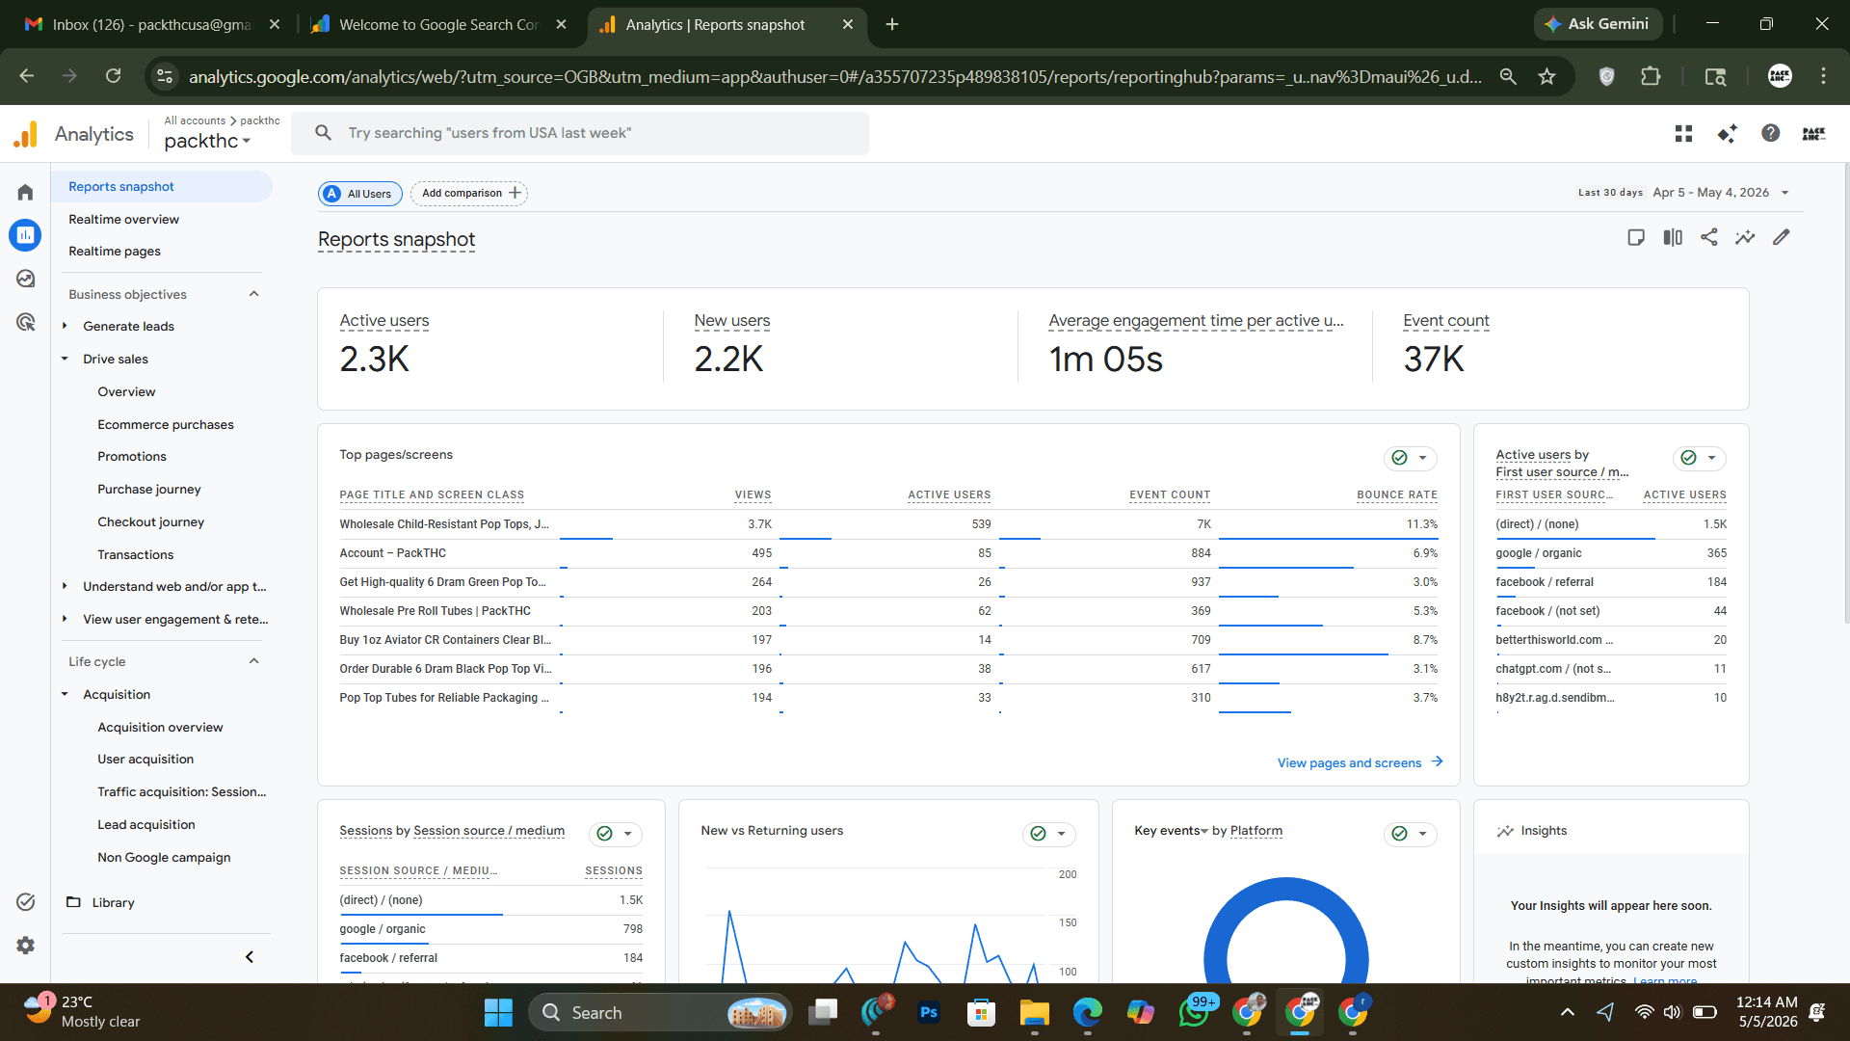1850x1041 pixels.
Task: Open the Google apps grid icon
Action: pos(1683,134)
